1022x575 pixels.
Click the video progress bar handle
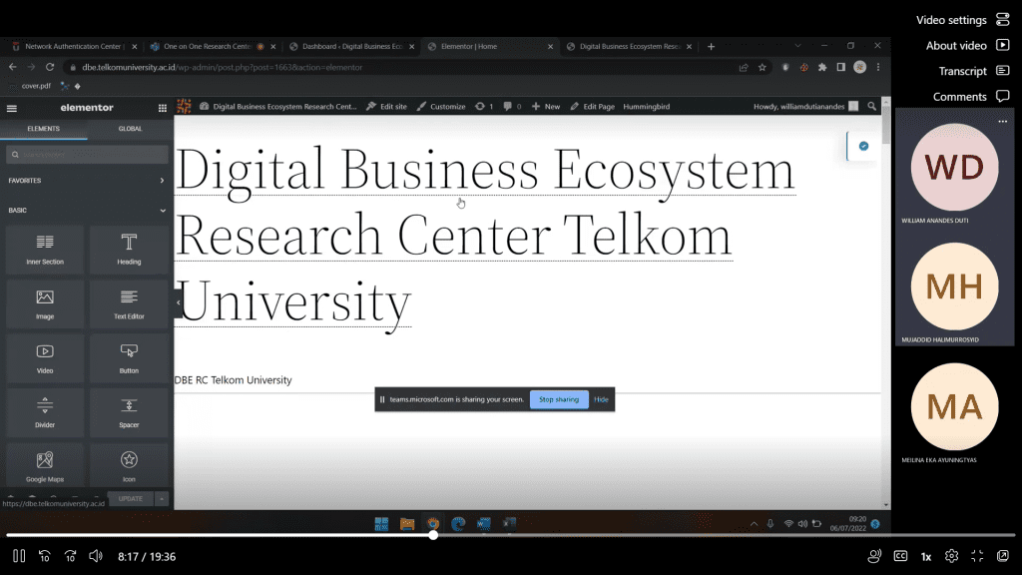pos(433,535)
